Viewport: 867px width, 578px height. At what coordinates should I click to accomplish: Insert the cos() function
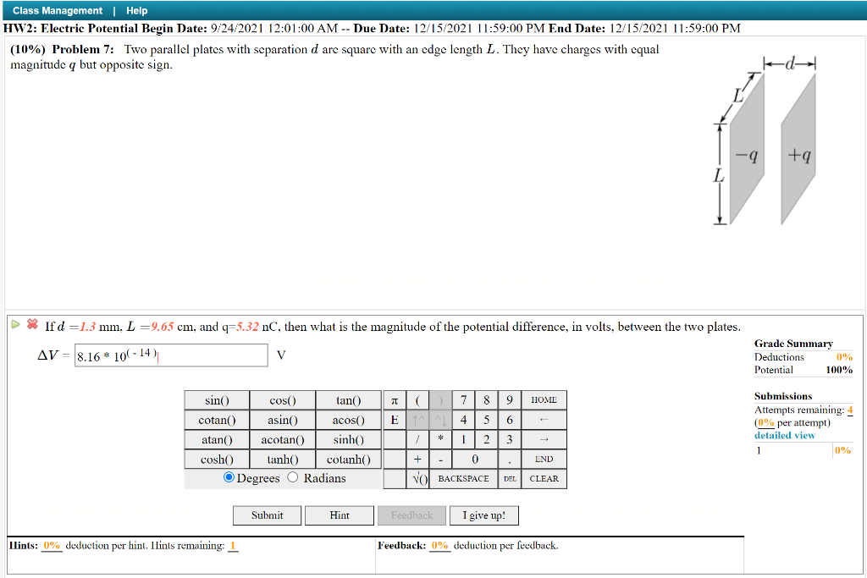tap(283, 400)
